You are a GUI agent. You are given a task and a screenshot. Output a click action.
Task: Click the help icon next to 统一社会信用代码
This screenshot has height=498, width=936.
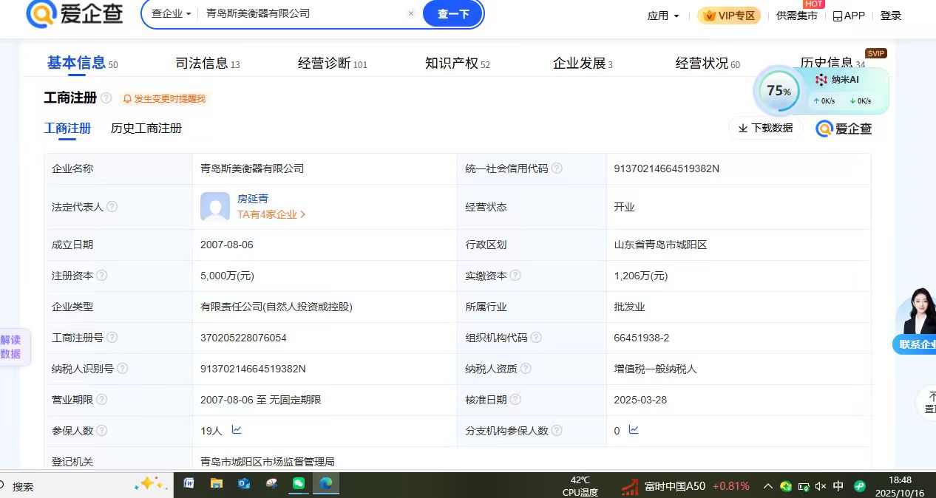557,168
